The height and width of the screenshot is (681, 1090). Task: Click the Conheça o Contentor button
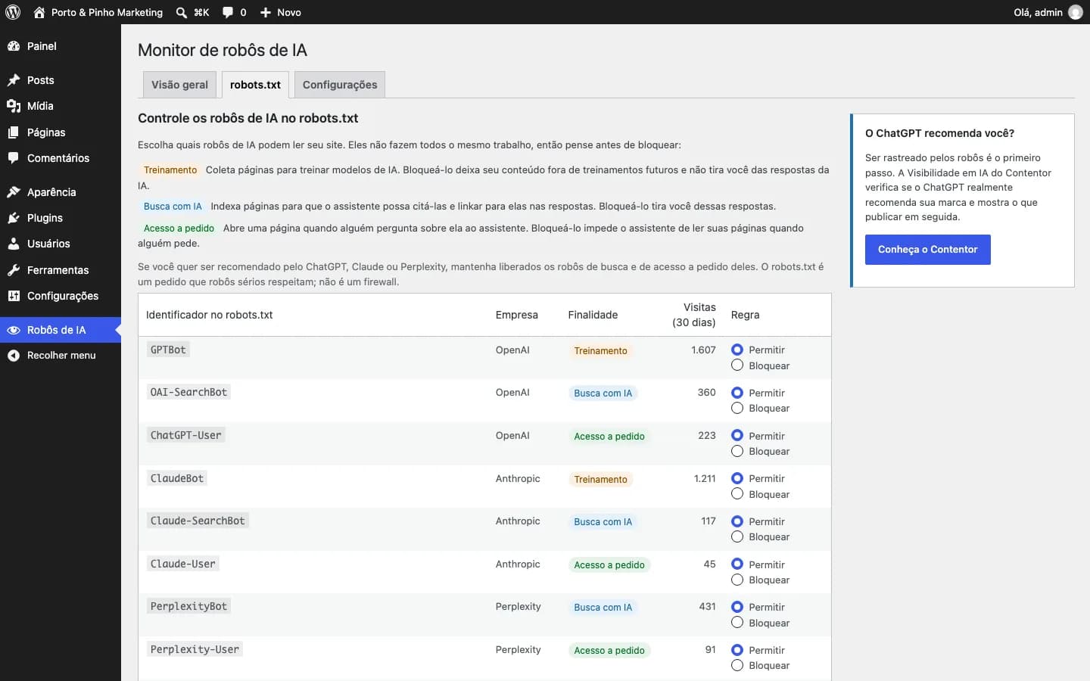[927, 250]
